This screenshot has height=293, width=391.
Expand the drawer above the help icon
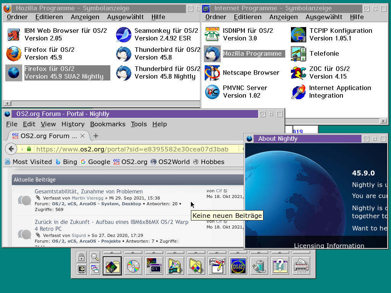point(280,253)
